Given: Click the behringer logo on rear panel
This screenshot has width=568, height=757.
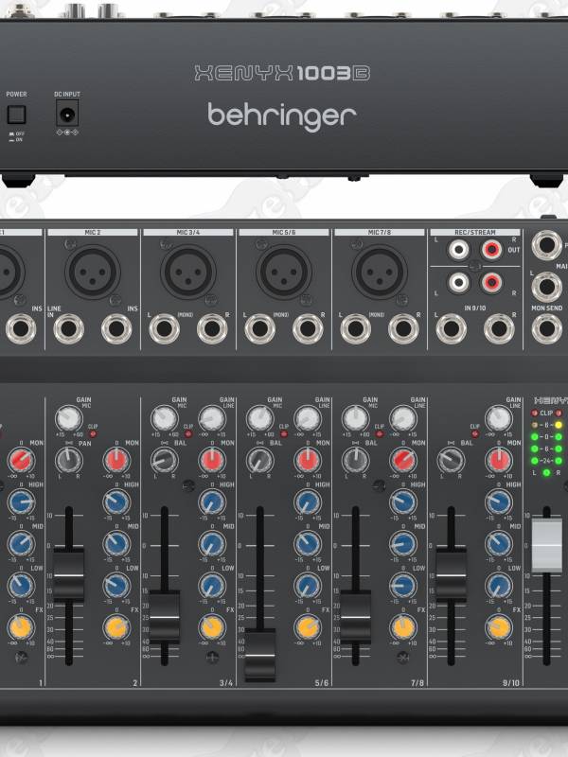Looking at the screenshot, I should tap(282, 116).
